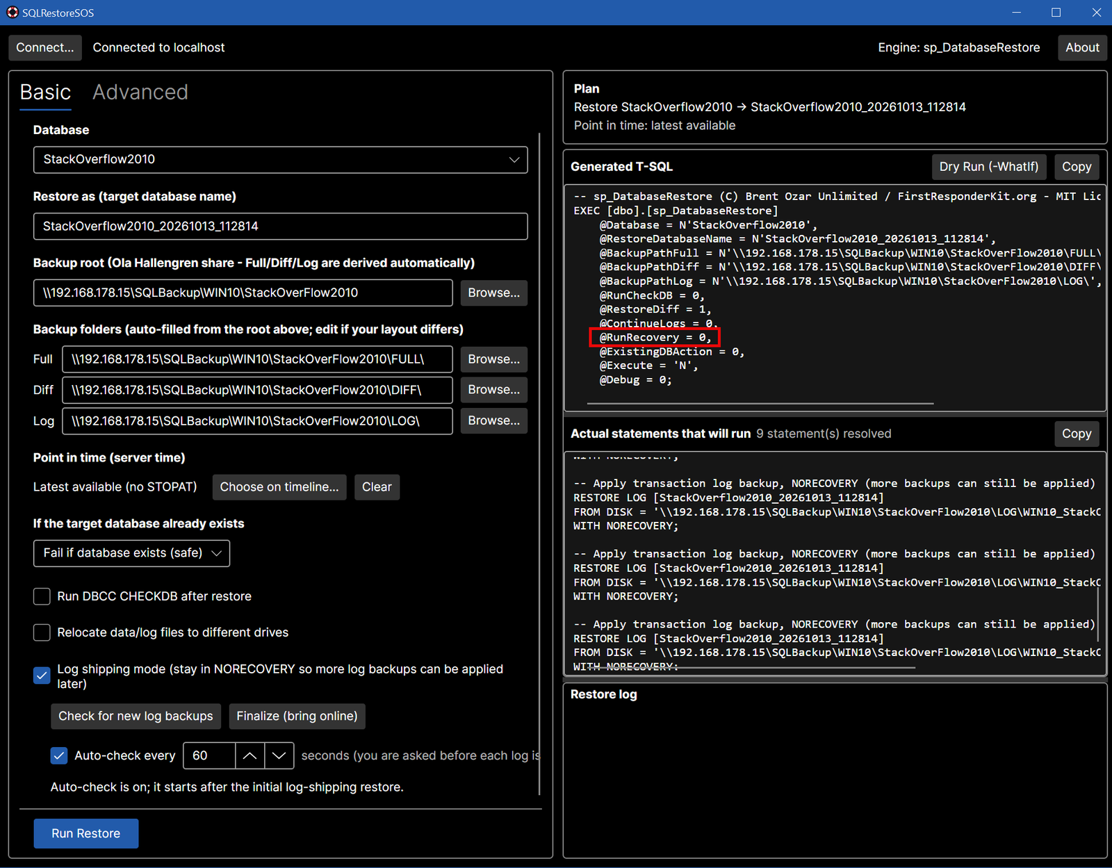
Task: Click the '@RestoreDiff = 1,' line
Action: click(655, 309)
